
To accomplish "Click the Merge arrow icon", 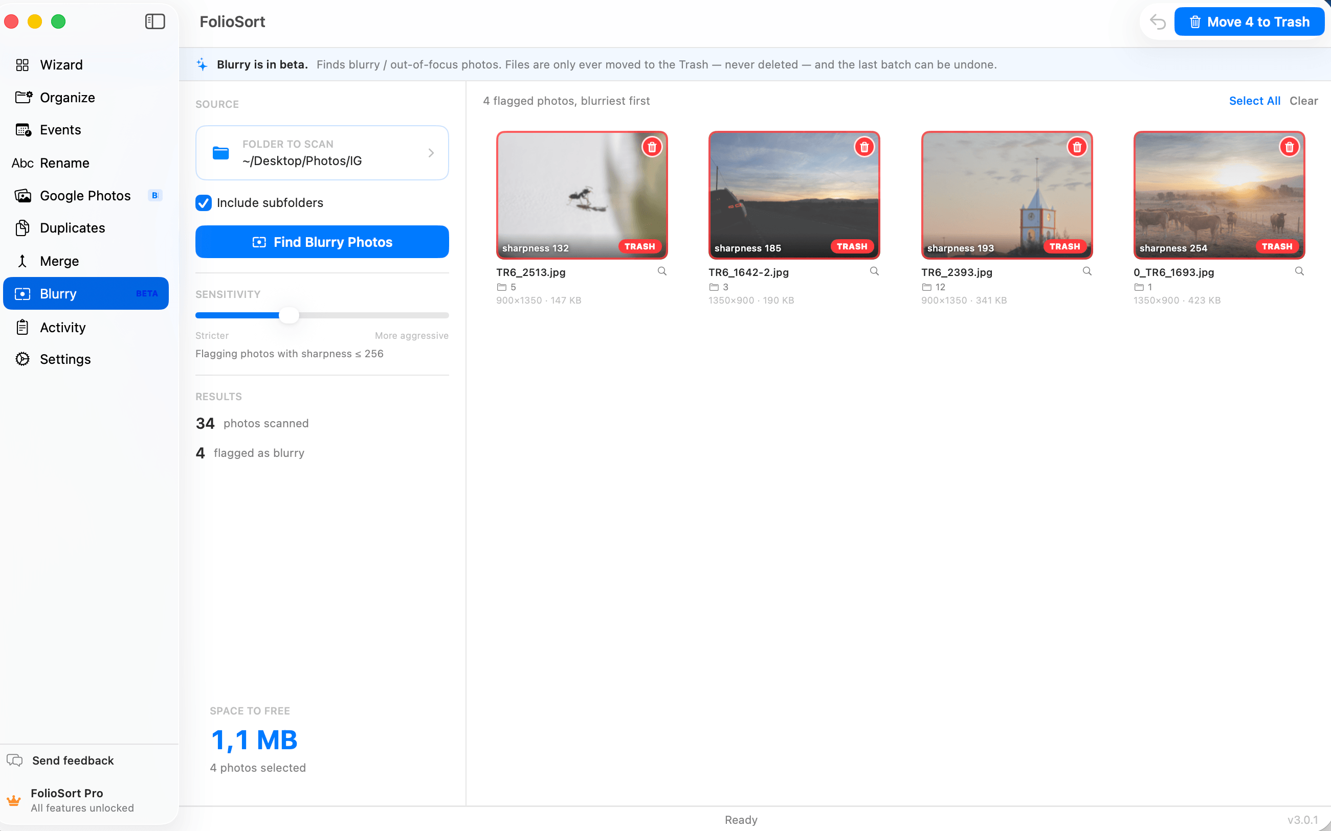I will click(23, 261).
